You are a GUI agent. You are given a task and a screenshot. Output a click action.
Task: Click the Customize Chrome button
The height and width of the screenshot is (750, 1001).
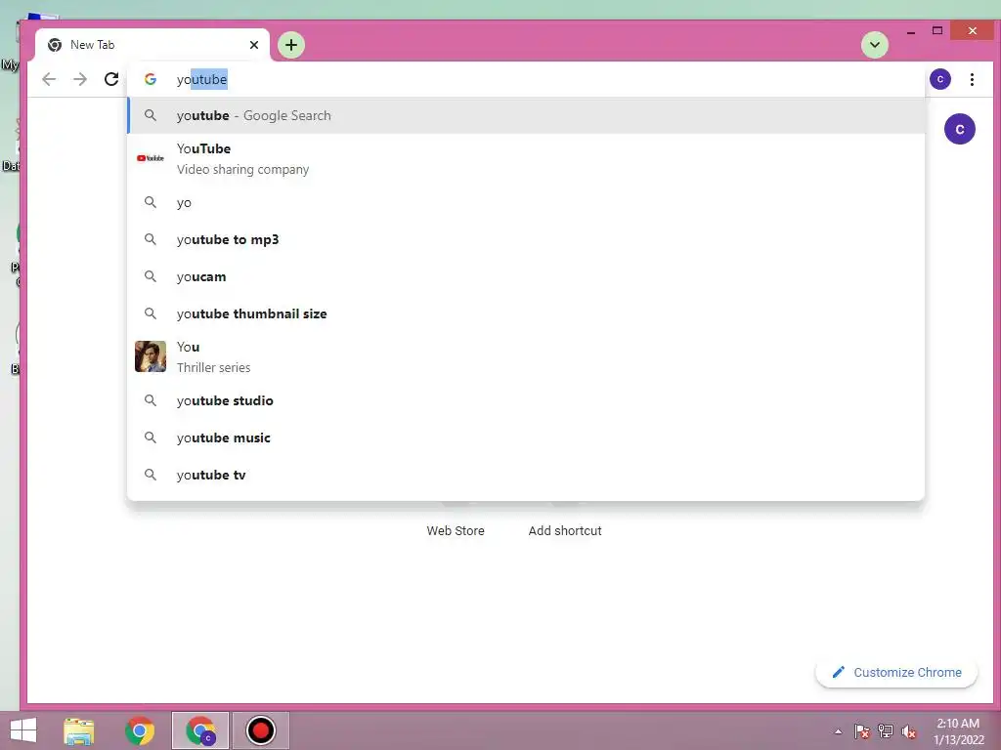tap(896, 672)
